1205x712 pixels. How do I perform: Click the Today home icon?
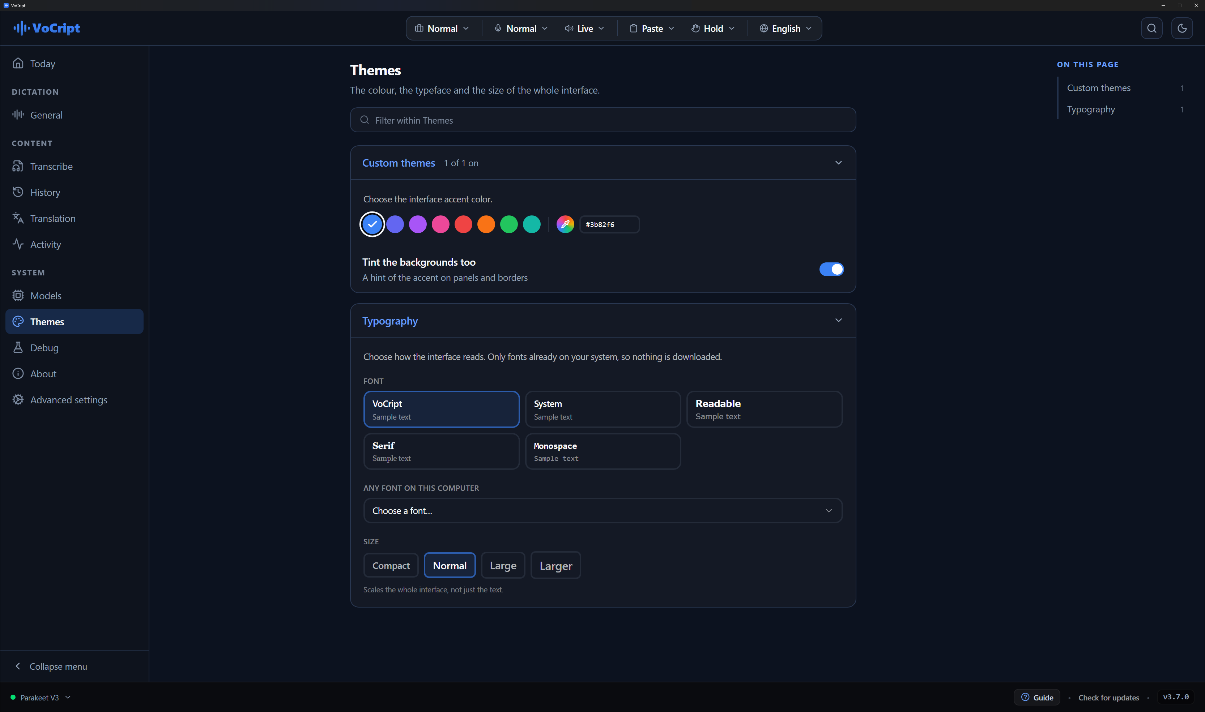coord(18,63)
